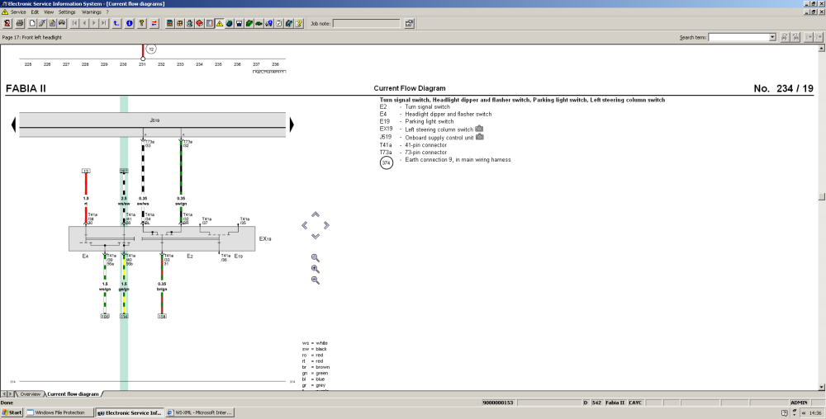The height and width of the screenshot is (419, 826).
Task: Click the yellow question mark help icon
Action: 142,23
